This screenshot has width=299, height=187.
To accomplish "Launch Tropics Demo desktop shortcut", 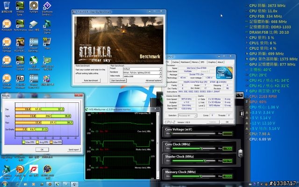I will coord(34,81).
